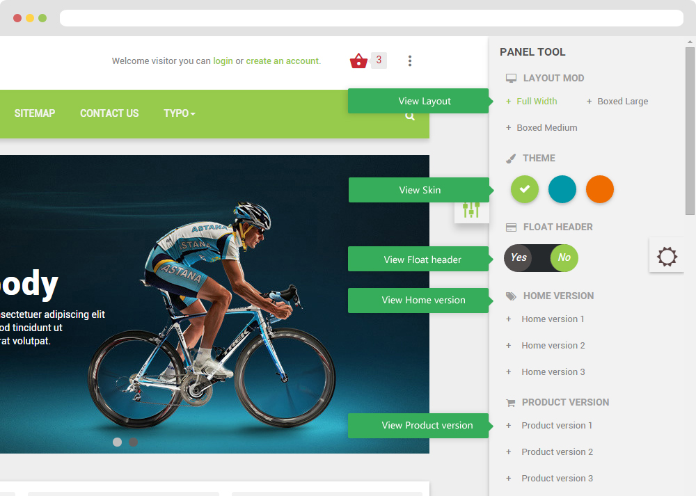This screenshot has width=696, height=496.
Task: Switch Float Header to Yes
Action: tap(519, 258)
